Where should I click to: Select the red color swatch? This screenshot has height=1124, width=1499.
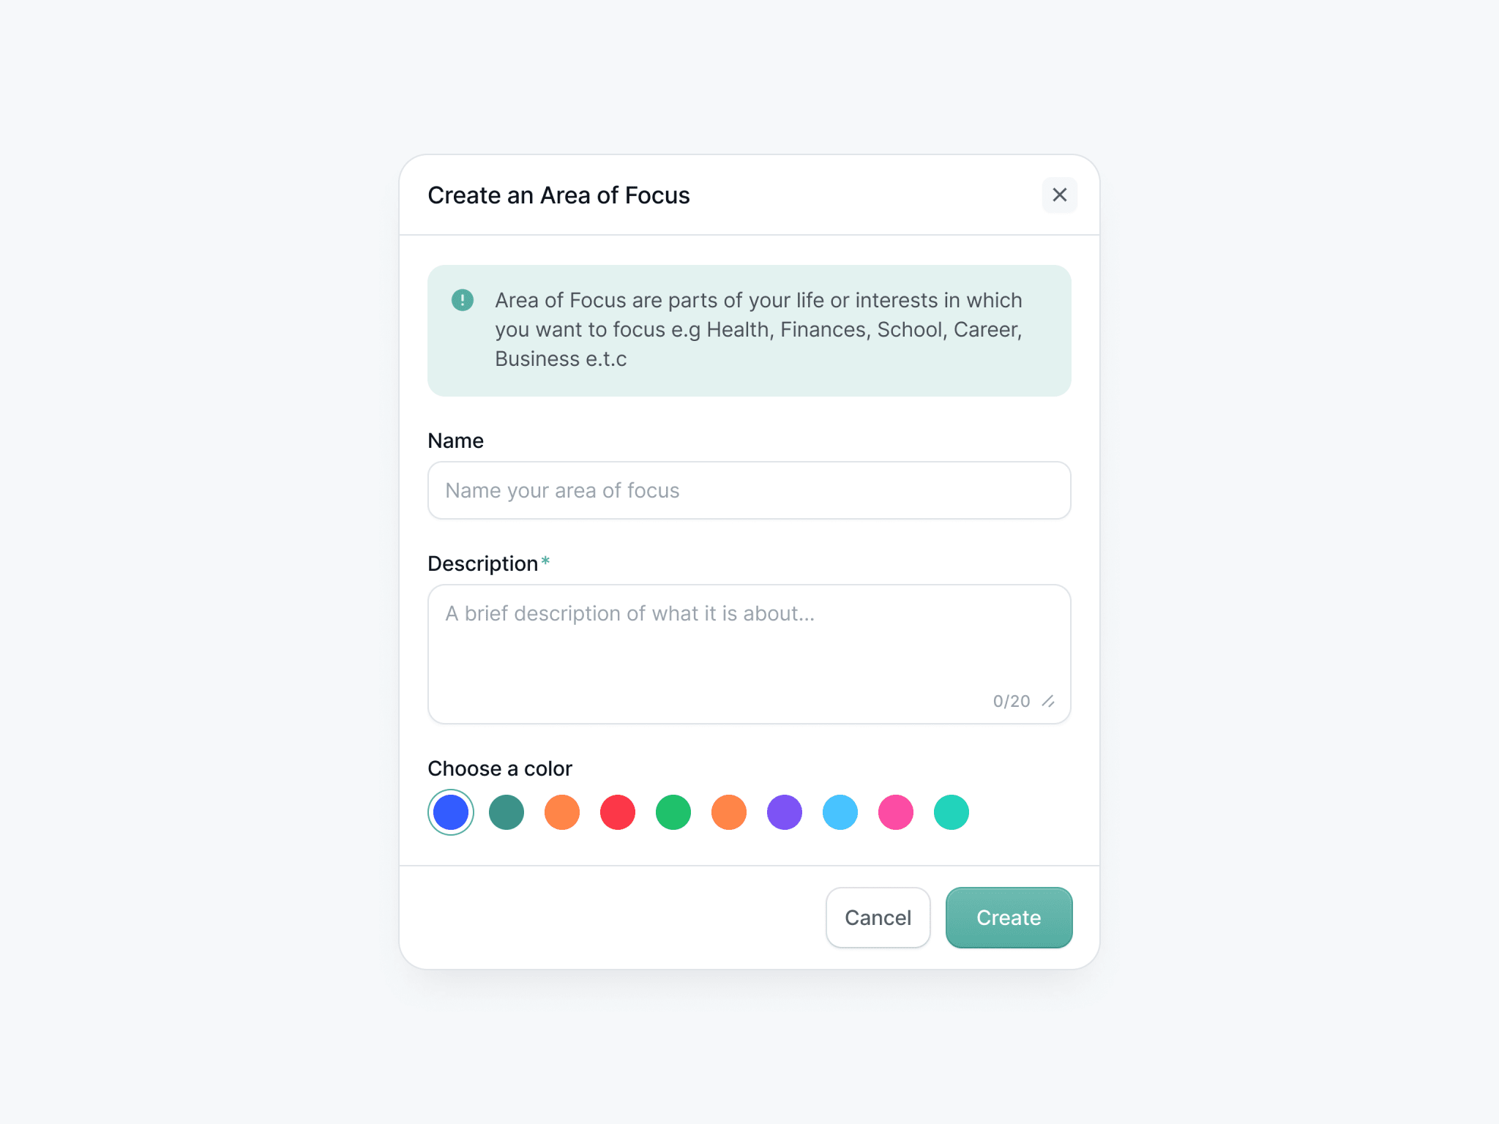[618, 812]
